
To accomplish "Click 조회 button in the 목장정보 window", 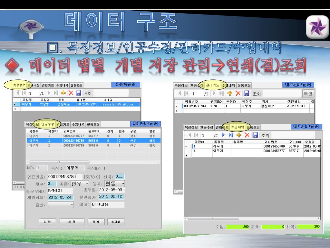I will [x=88, y=93].
